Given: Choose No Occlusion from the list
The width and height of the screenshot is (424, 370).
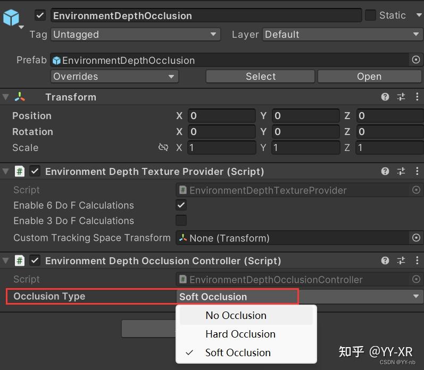Looking at the screenshot, I should [x=236, y=315].
